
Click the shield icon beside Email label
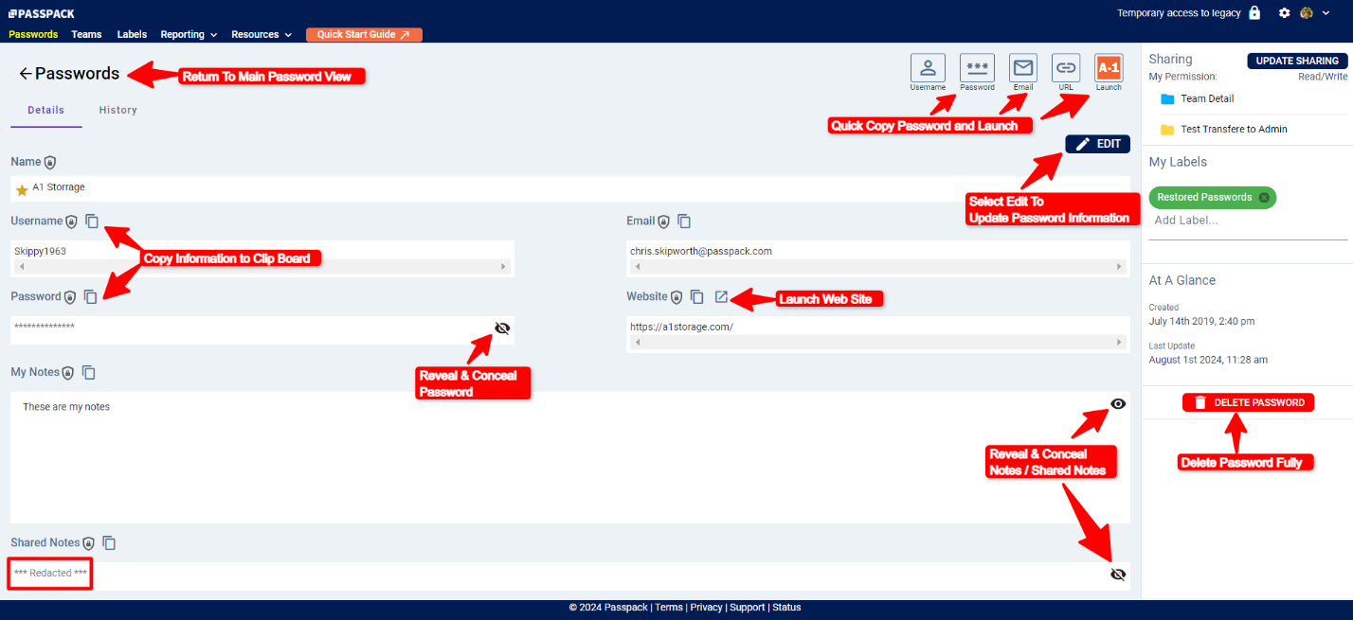click(663, 221)
